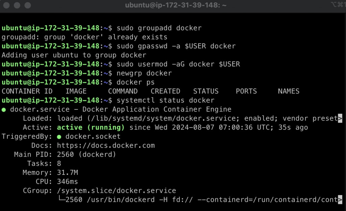Click the 'Active:' label

[38, 127]
